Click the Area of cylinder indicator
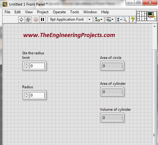 tap(112, 92)
